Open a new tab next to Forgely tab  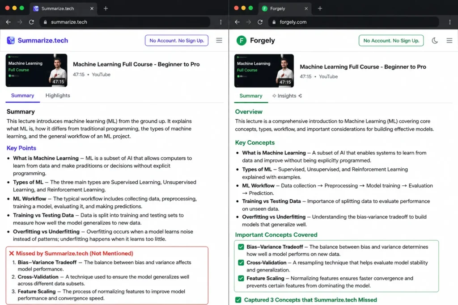click(x=320, y=8)
